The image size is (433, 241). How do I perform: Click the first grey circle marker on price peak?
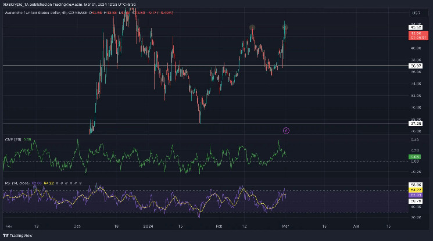tap(252, 27)
